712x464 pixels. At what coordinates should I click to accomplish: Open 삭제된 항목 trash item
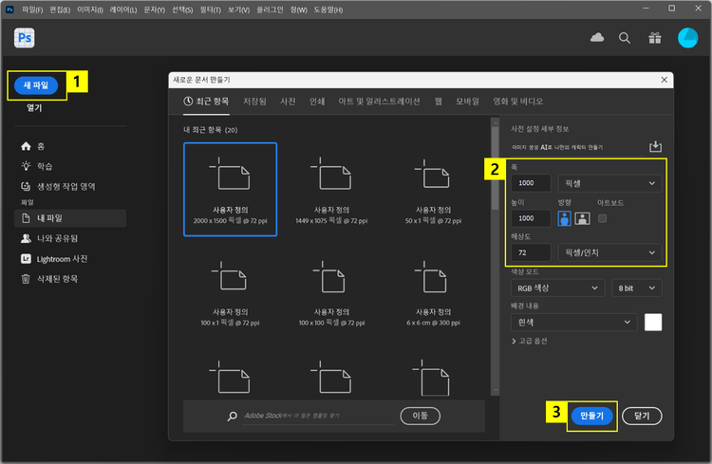[57, 279]
